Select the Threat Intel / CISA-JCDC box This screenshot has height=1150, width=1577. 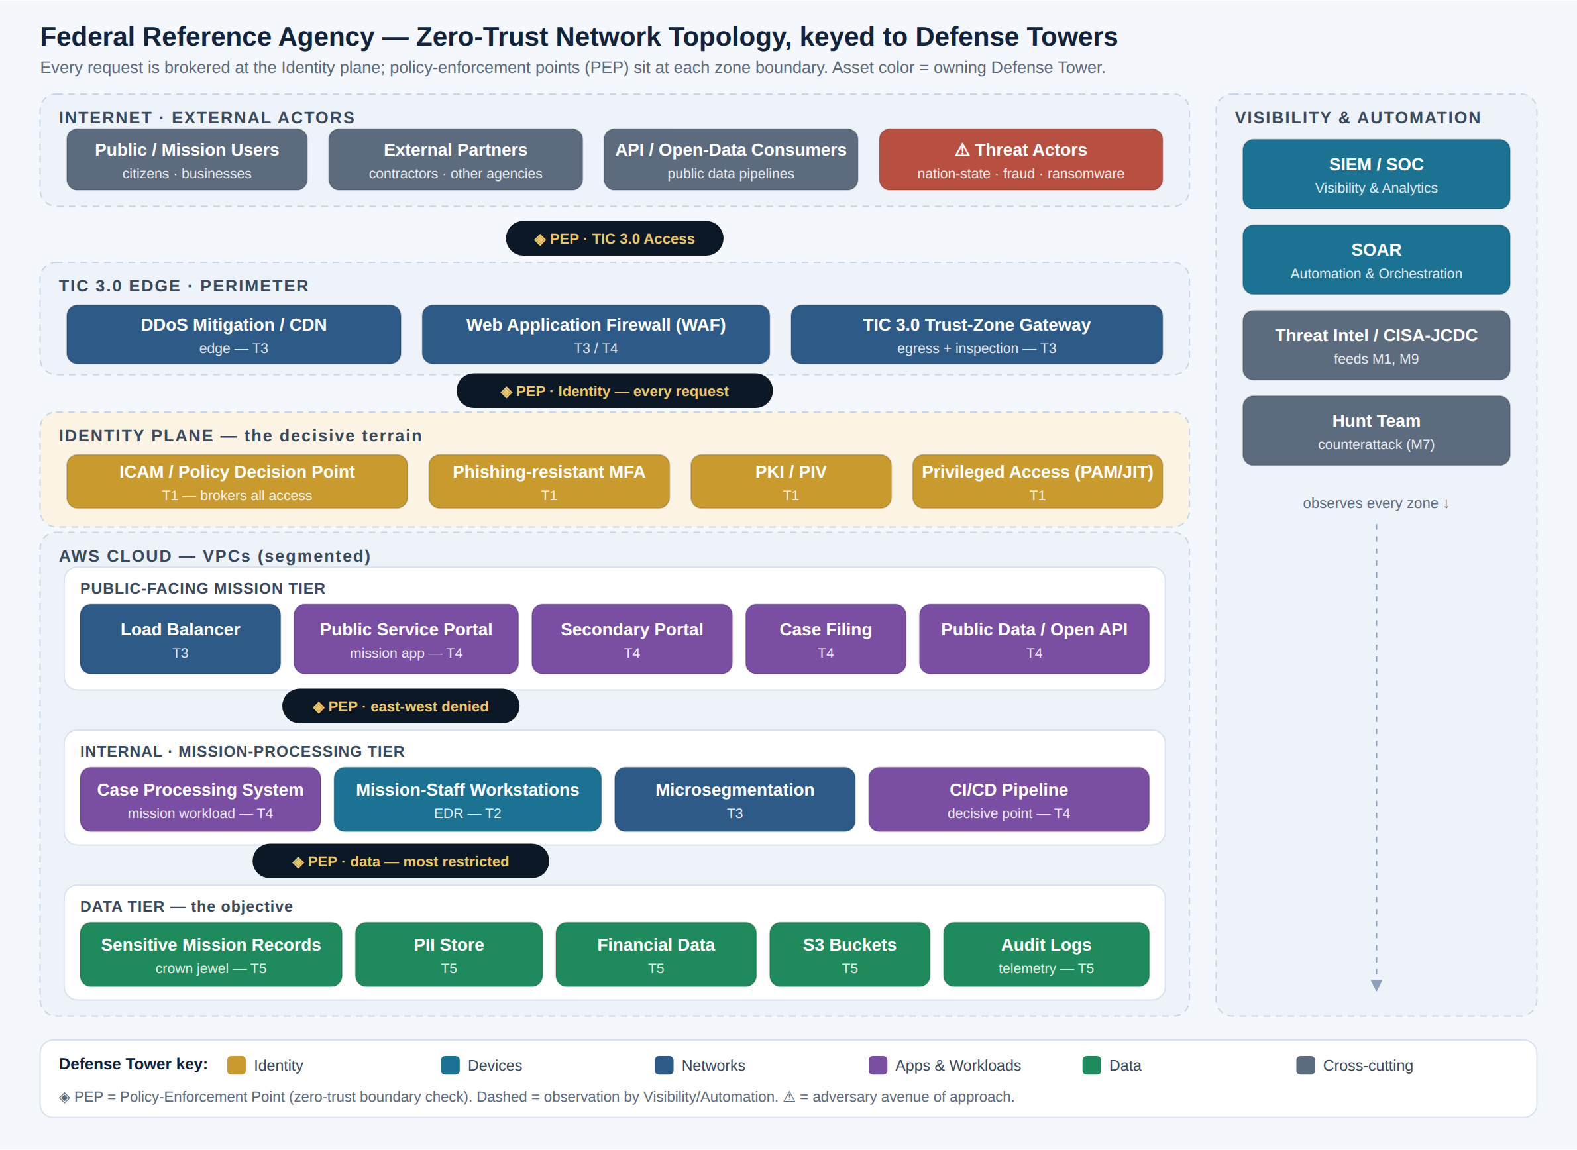(1376, 345)
